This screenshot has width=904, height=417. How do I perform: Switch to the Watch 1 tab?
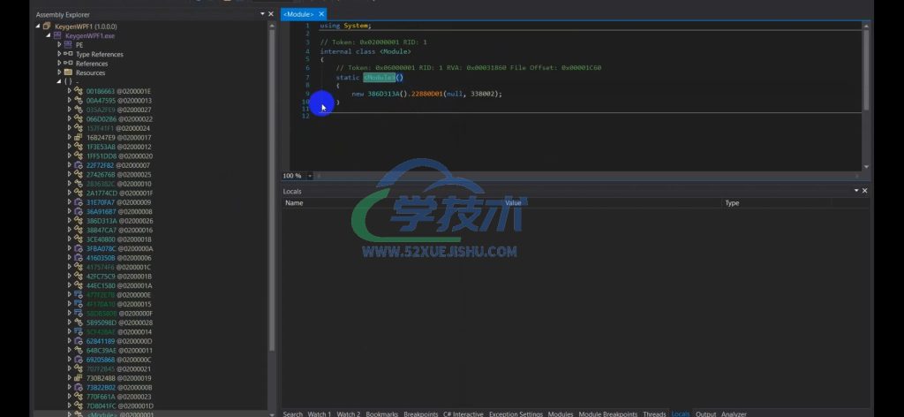coord(320,413)
